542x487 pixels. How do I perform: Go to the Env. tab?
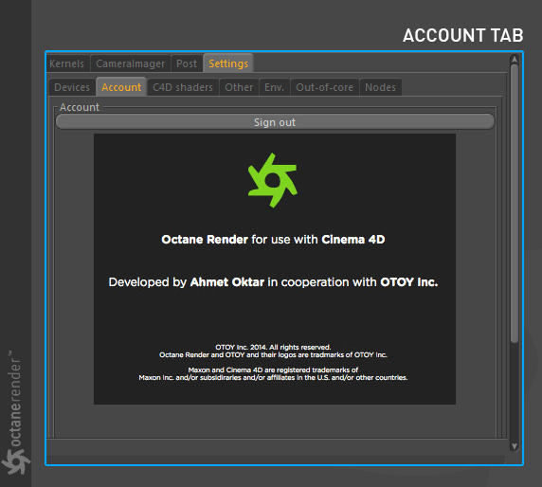[275, 87]
